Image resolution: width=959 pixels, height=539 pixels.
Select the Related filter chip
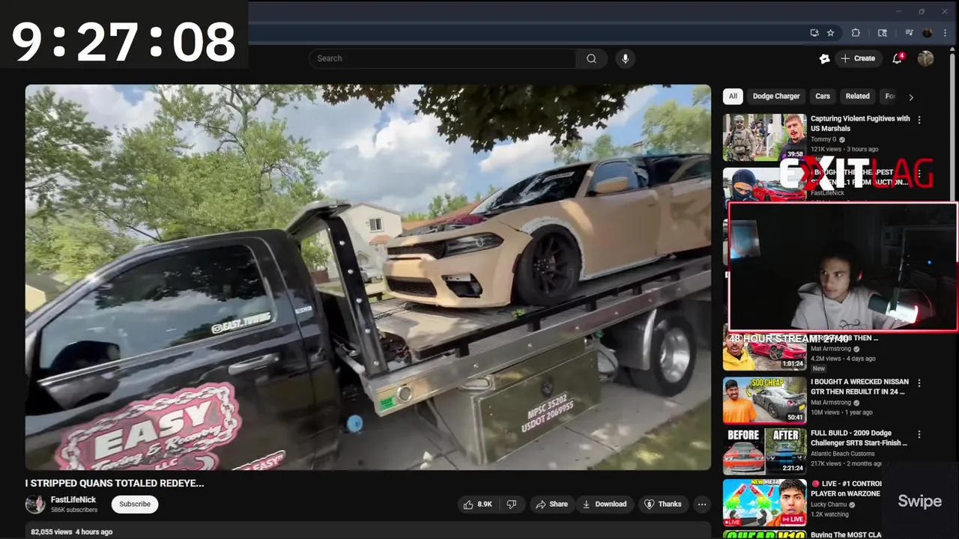click(858, 96)
